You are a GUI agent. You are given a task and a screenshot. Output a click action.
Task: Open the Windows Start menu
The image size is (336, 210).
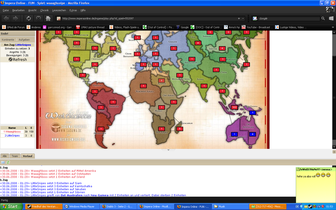tap(11, 207)
